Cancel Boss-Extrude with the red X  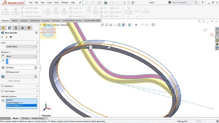[7, 37]
